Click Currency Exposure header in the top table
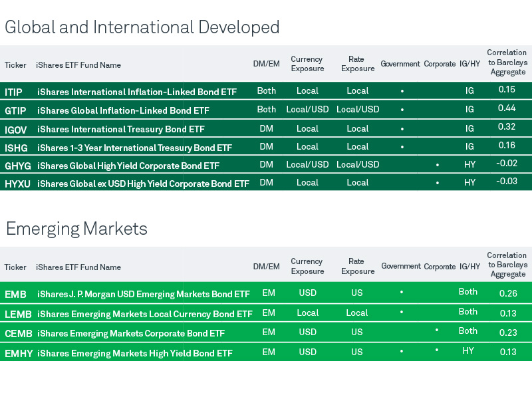 coord(307,64)
